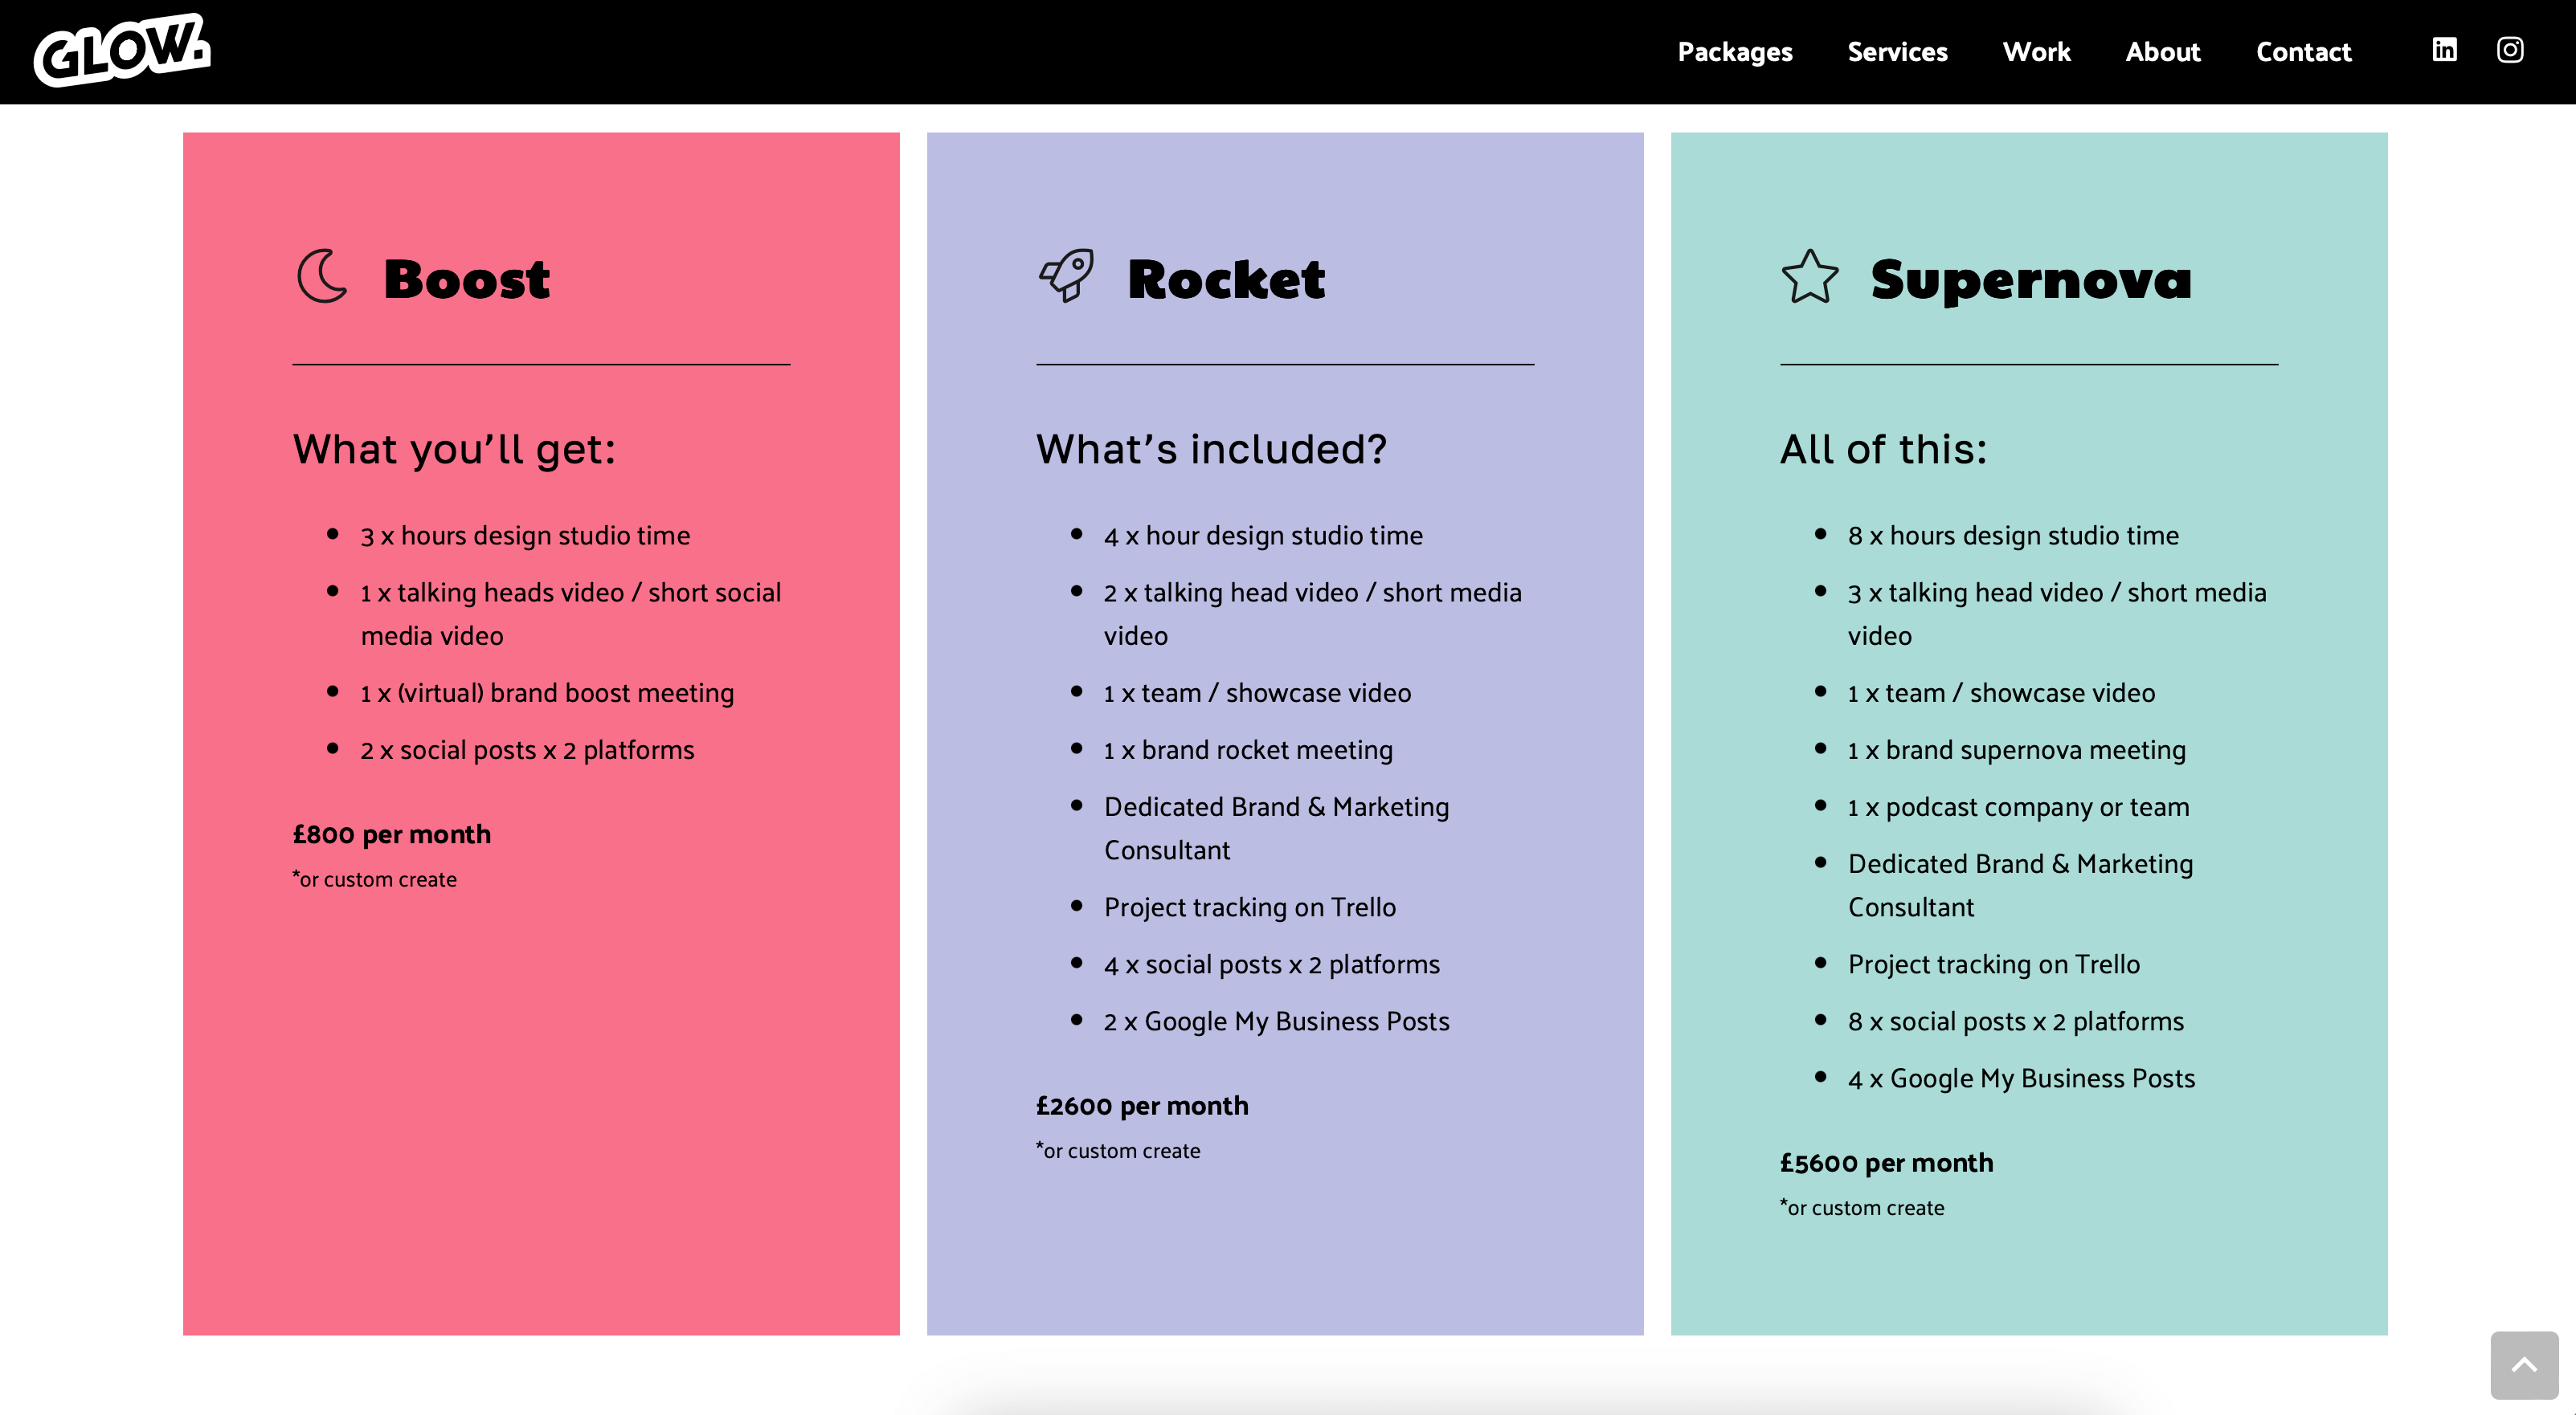Click '3 x talking head video' item in Supernova
The height and width of the screenshot is (1415, 2576).
click(x=2057, y=614)
